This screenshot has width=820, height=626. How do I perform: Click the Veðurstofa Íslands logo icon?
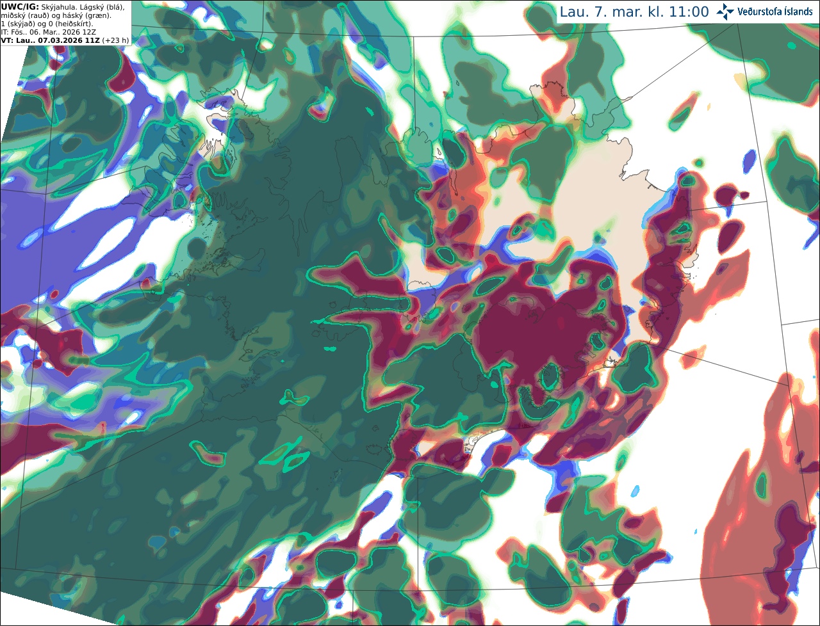725,12
